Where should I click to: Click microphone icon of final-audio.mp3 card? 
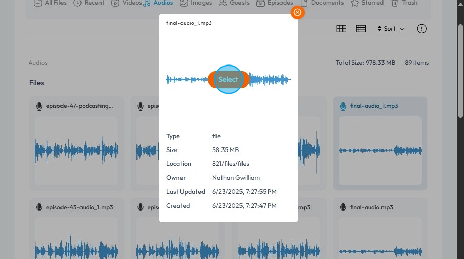[x=343, y=208]
